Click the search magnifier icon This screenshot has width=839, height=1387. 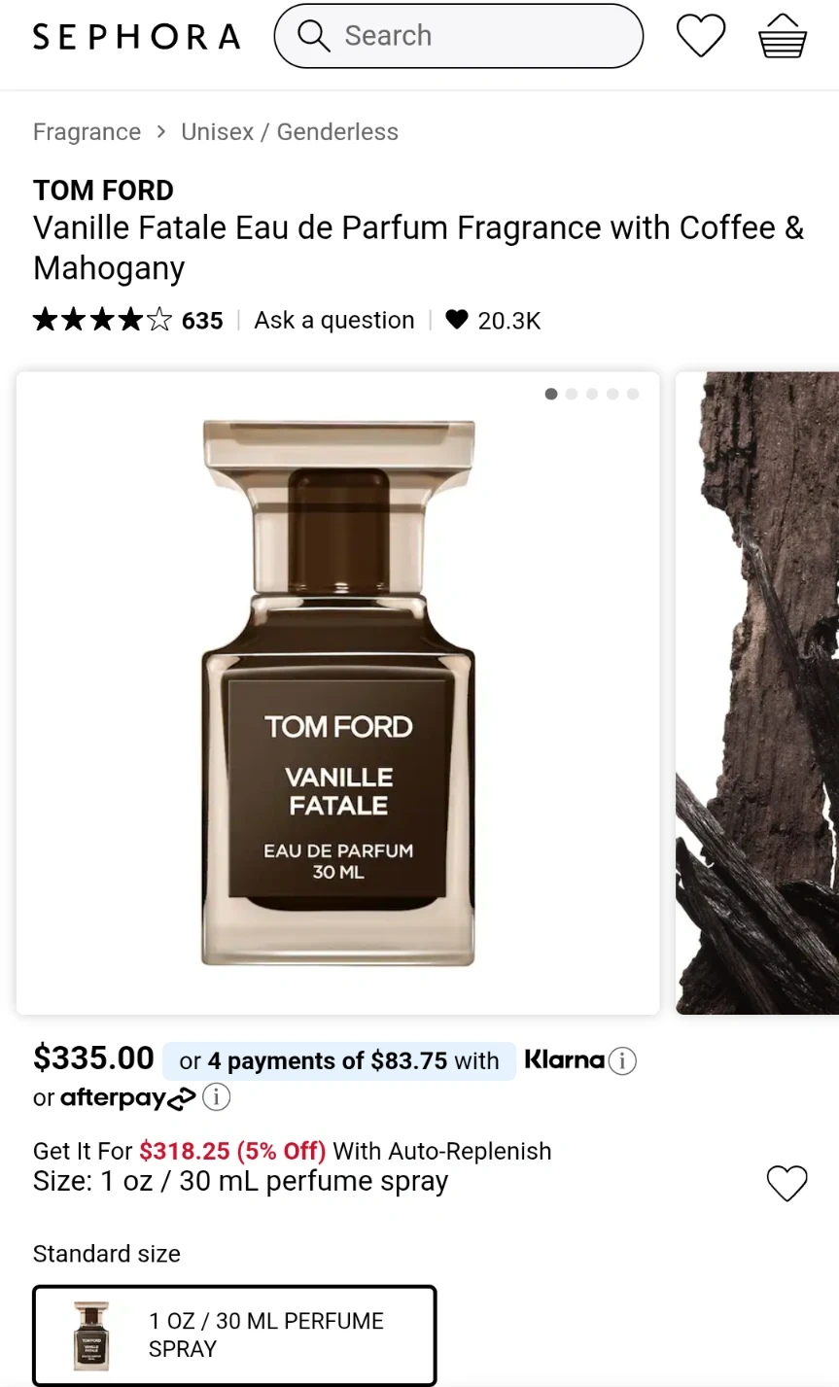click(x=313, y=36)
